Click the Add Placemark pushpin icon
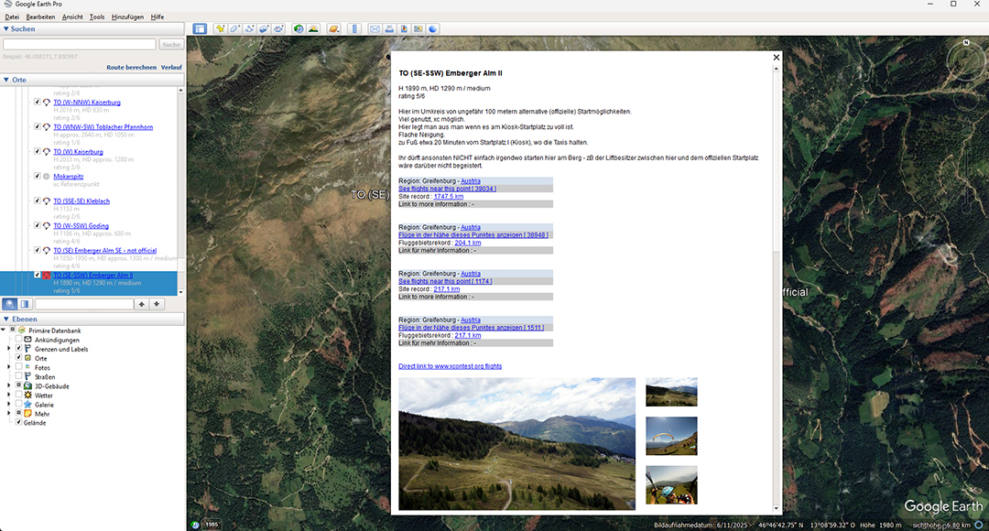 (x=220, y=28)
